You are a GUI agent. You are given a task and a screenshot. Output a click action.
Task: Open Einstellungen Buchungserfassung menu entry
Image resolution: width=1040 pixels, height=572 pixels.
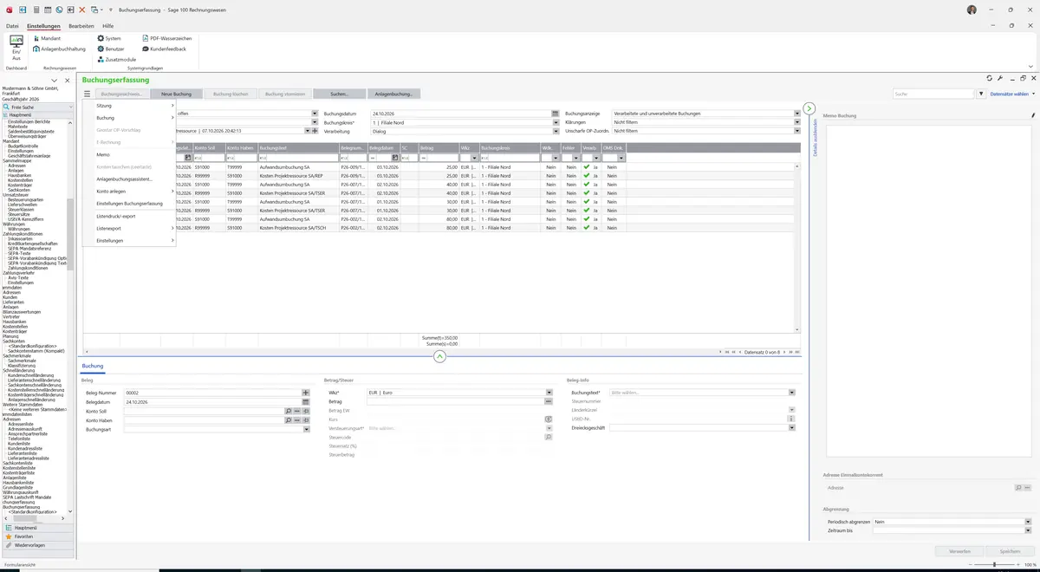click(129, 203)
